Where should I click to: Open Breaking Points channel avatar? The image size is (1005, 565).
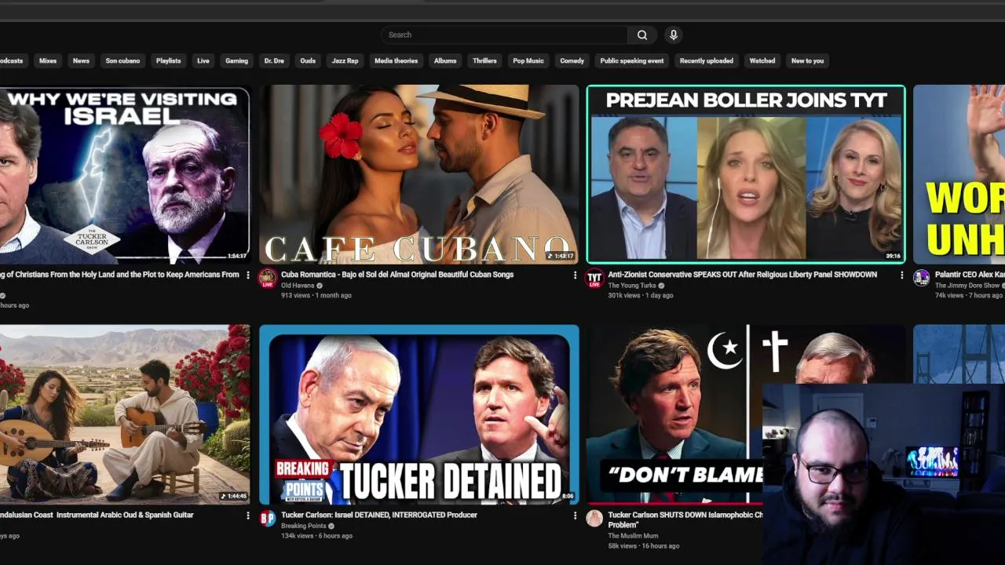click(x=268, y=518)
